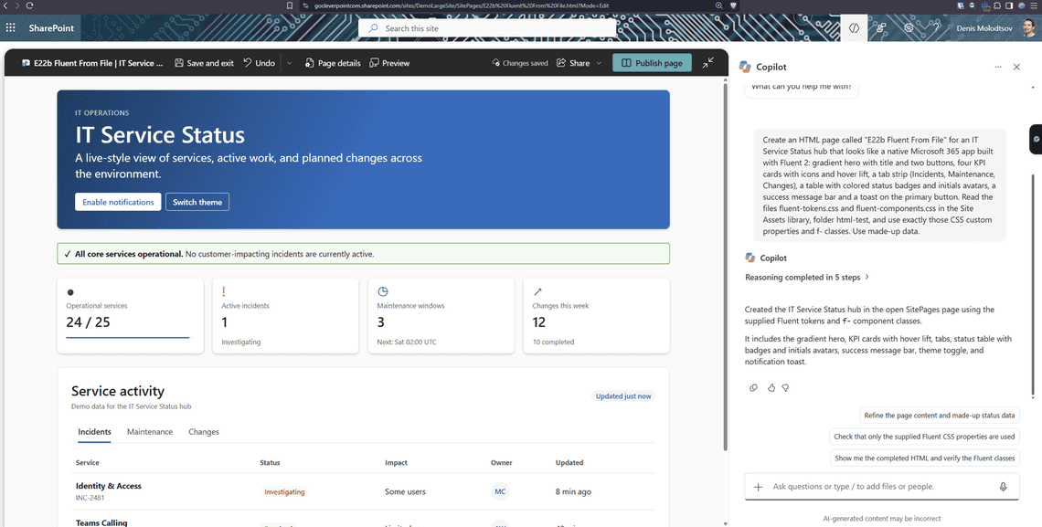This screenshot has width=1042, height=527.
Task: Click the browser address bar URL
Action: tap(462, 5)
